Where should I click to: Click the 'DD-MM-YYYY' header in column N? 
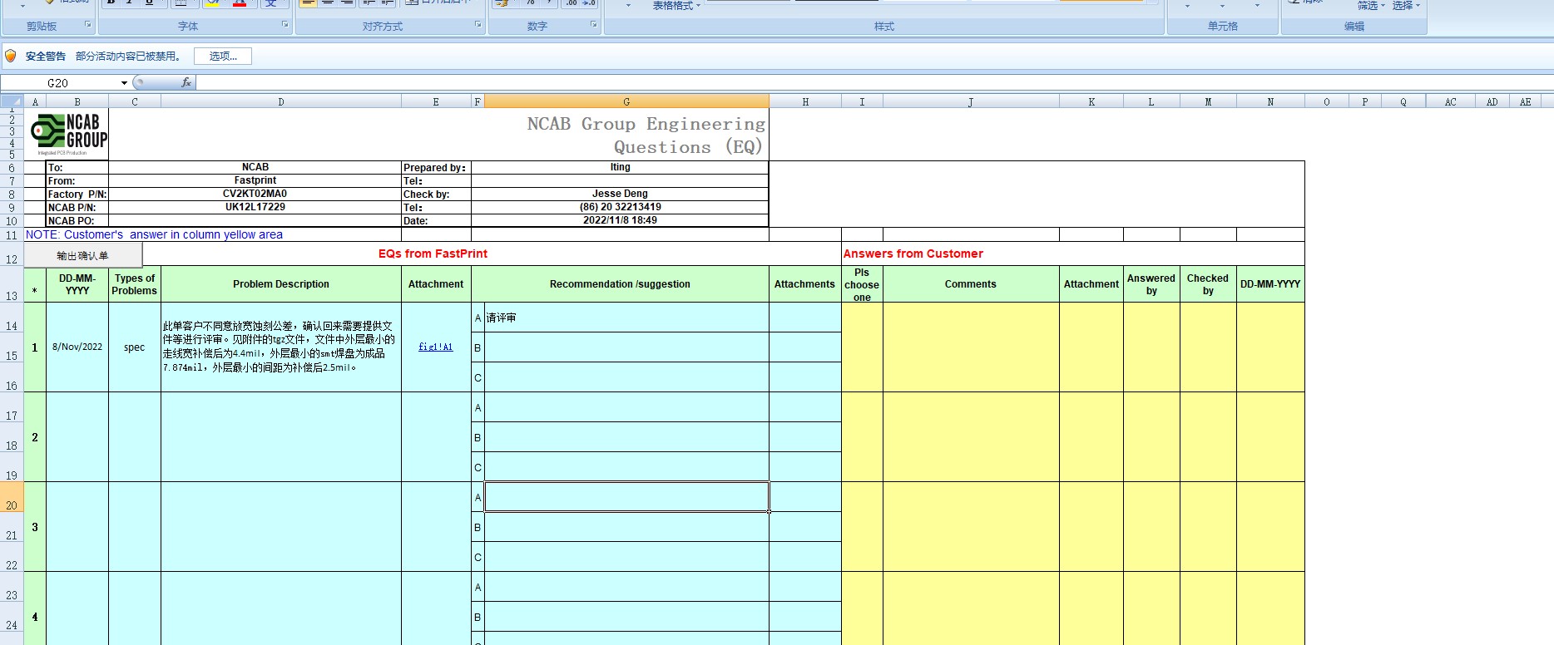point(1270,284)
